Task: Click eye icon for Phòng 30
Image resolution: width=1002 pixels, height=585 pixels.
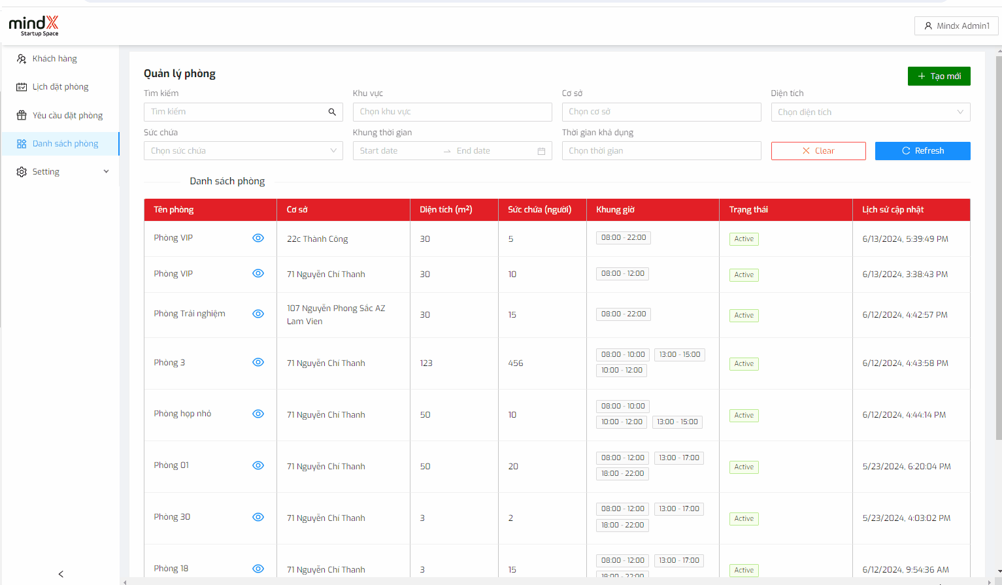Action: click(258, 517)
